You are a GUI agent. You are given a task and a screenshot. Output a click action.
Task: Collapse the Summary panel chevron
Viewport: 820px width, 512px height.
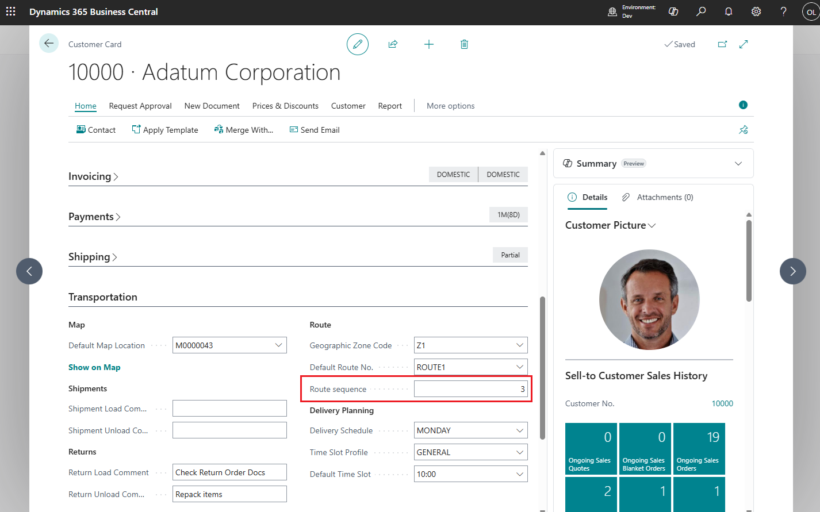(738, 164)
